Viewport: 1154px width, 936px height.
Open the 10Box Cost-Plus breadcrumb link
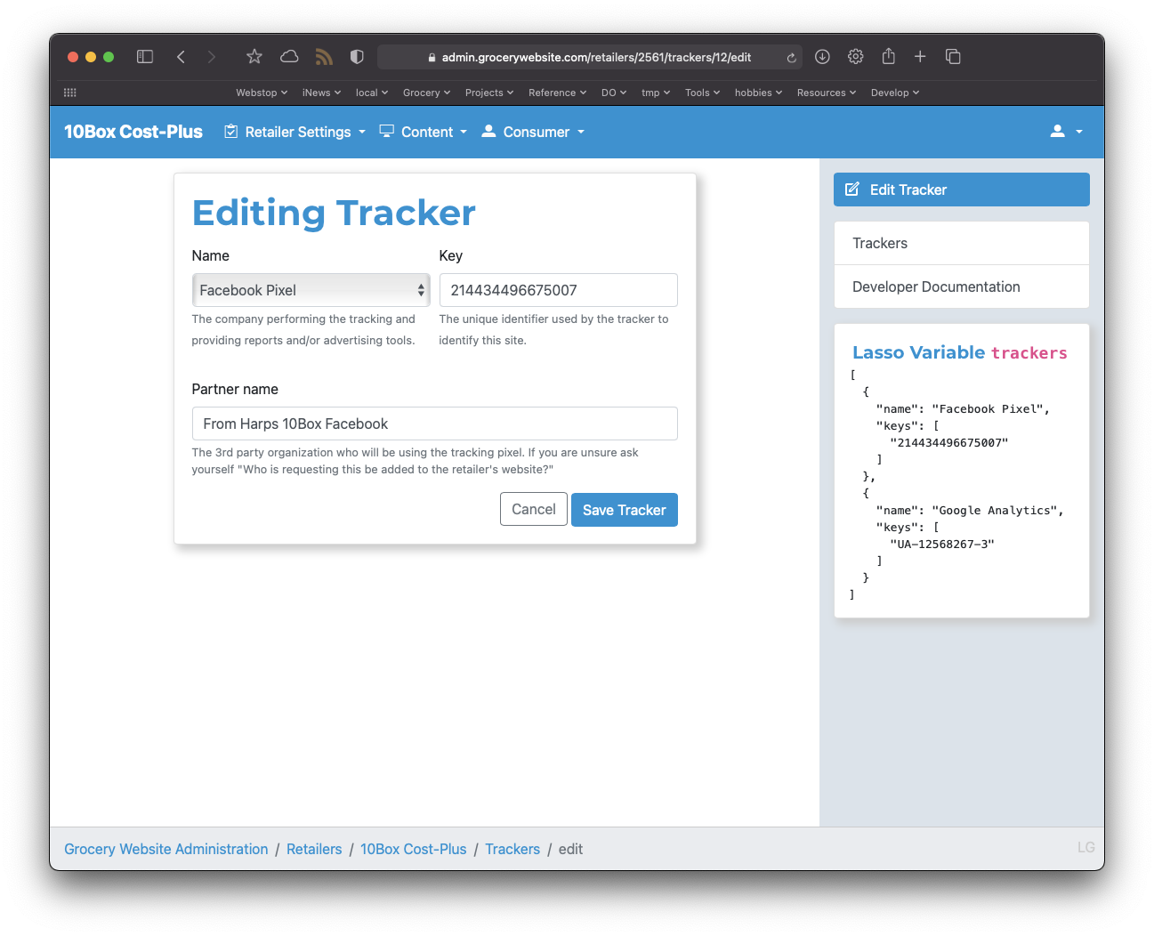coord(413,849)
